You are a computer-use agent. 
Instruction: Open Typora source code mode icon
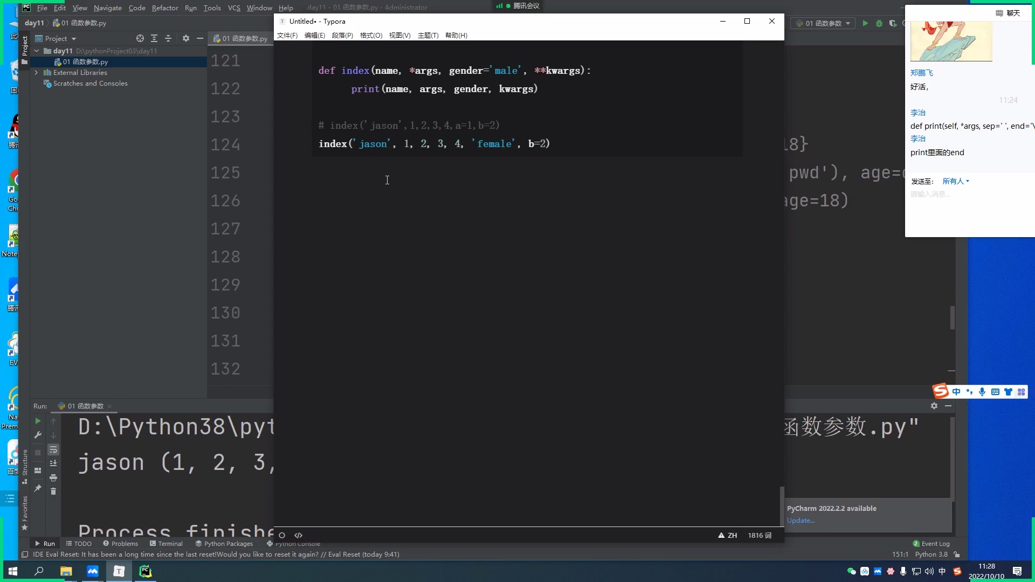(x=299, y=535)
